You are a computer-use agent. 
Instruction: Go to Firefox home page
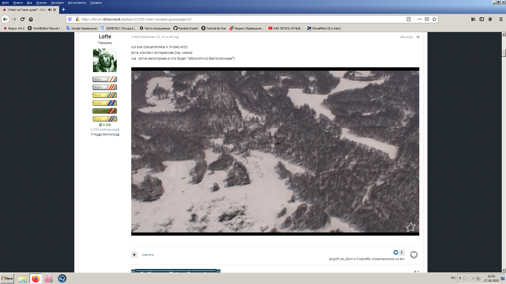point(31,19)
